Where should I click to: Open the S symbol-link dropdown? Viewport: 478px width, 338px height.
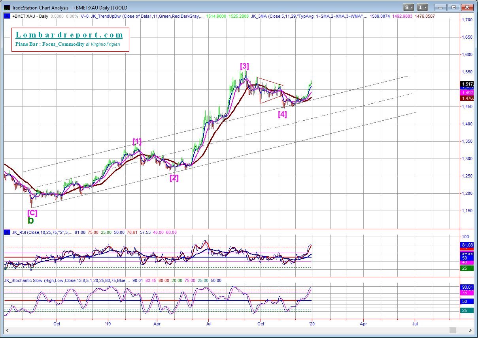pyautogui.click(x=409, y=7)
